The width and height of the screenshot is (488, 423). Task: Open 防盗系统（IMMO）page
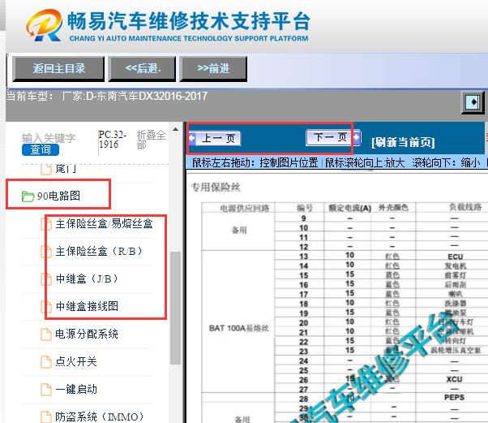pos(100,417)
